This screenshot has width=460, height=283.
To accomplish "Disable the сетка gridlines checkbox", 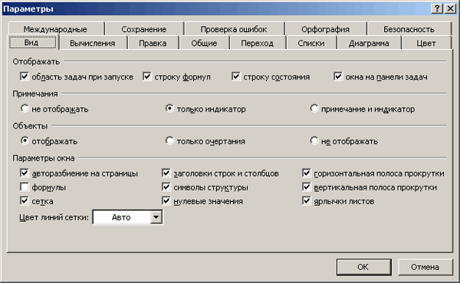I will tap(25, 201).
